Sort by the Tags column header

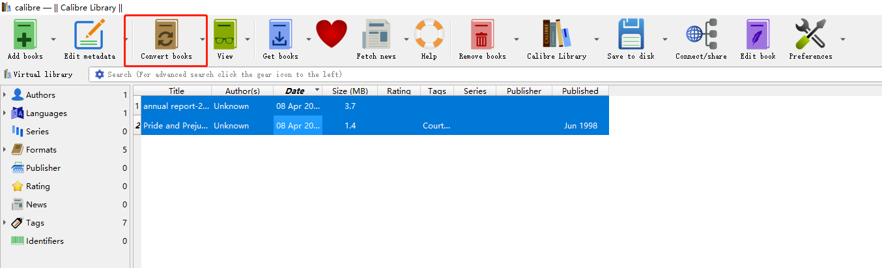(x=437, y=91)
